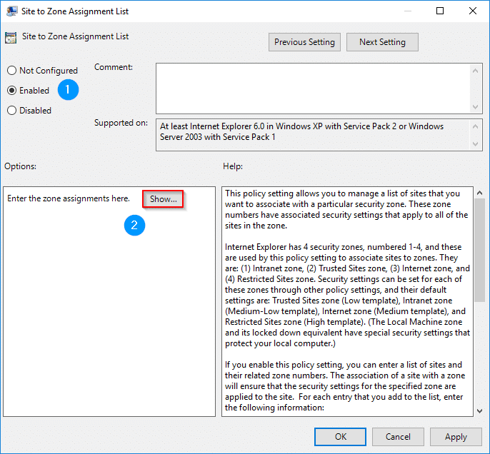Click Supported on box scroll down arrow

475,144
